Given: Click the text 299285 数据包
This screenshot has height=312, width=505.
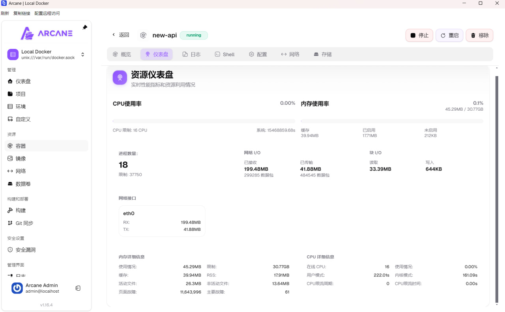Looking at the screenshot, I should 259,175.
